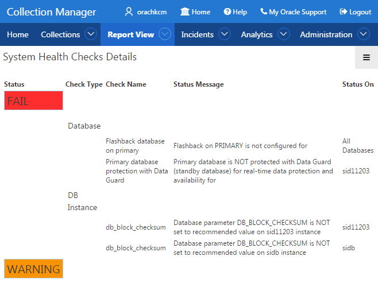The image size is (378, 287).
Task: Click the Logout exit arrow icon
Action: (x=344, y=11)
